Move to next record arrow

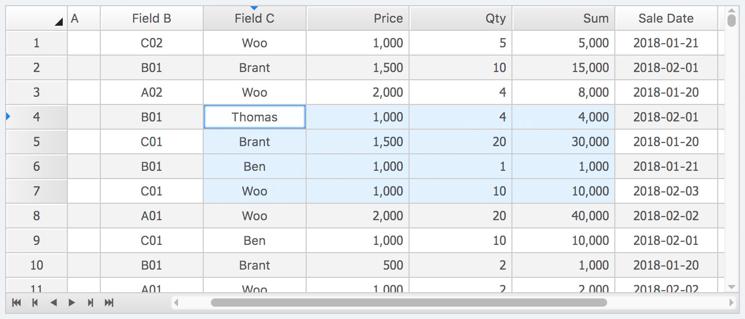pos(72,303)
